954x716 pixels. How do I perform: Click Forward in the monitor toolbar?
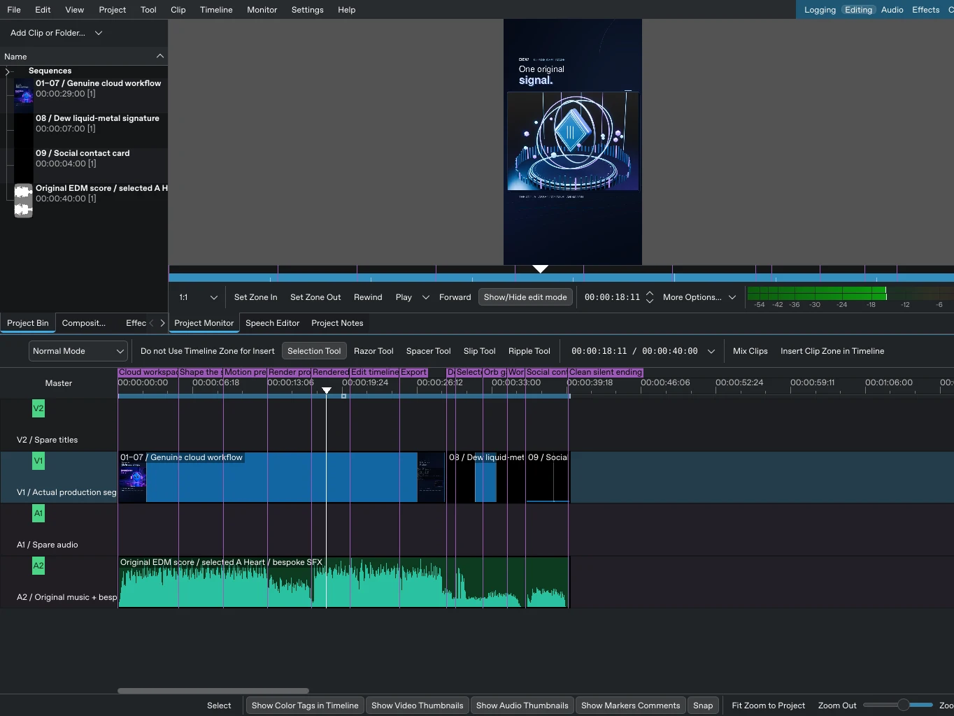(455, 297)
